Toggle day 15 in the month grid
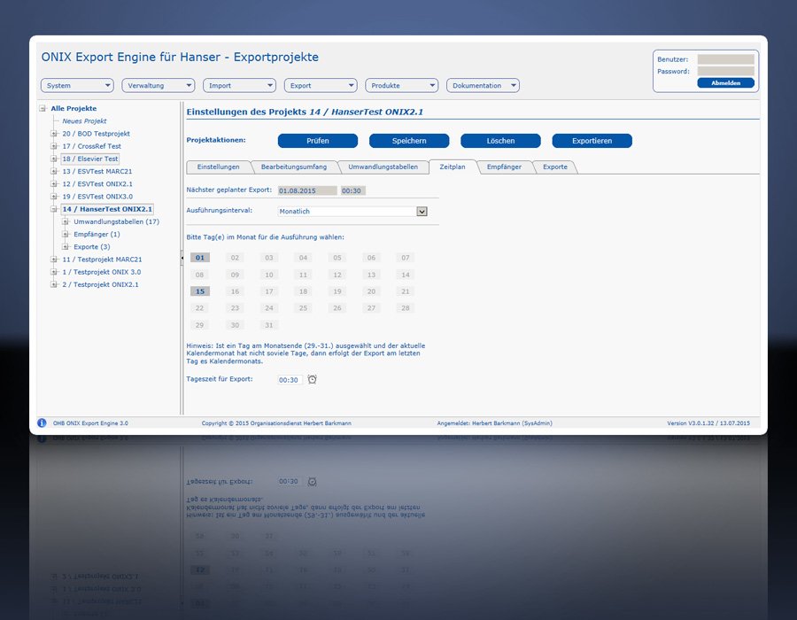The width and height of the screenshot is (797, 620). coord(200,291)
